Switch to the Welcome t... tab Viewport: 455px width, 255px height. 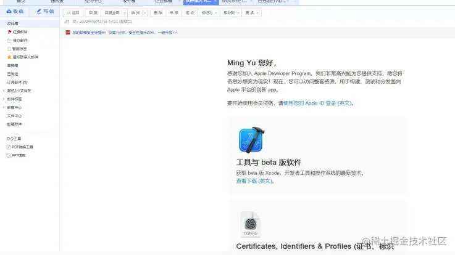pos(234,1)
